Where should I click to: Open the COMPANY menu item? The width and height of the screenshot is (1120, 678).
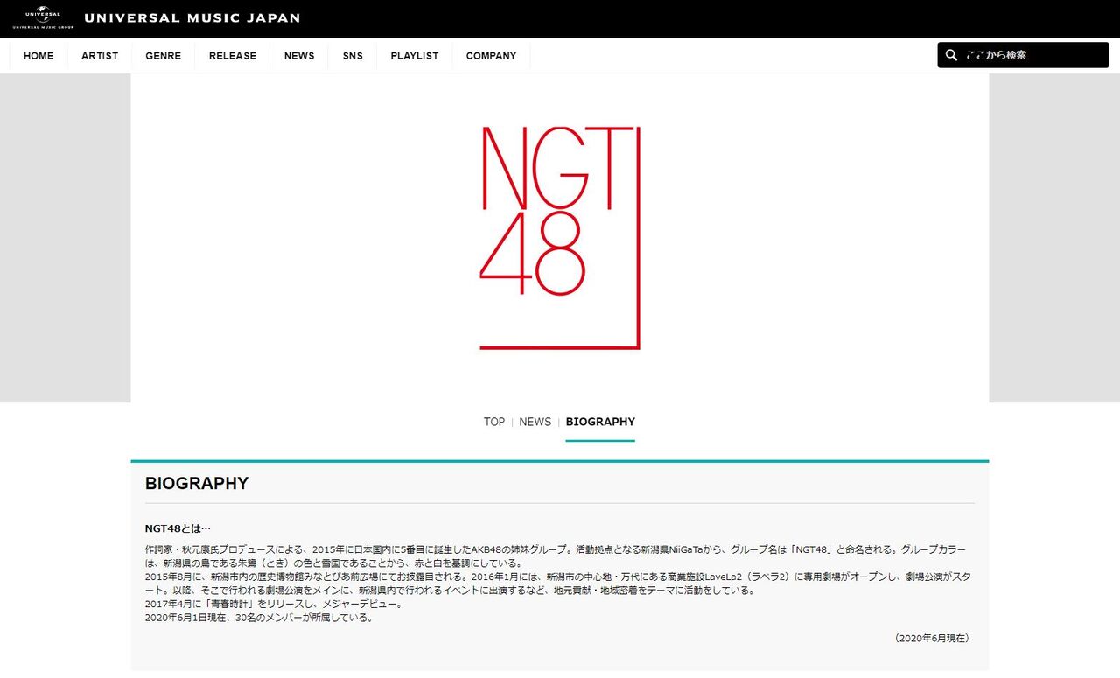491,56
